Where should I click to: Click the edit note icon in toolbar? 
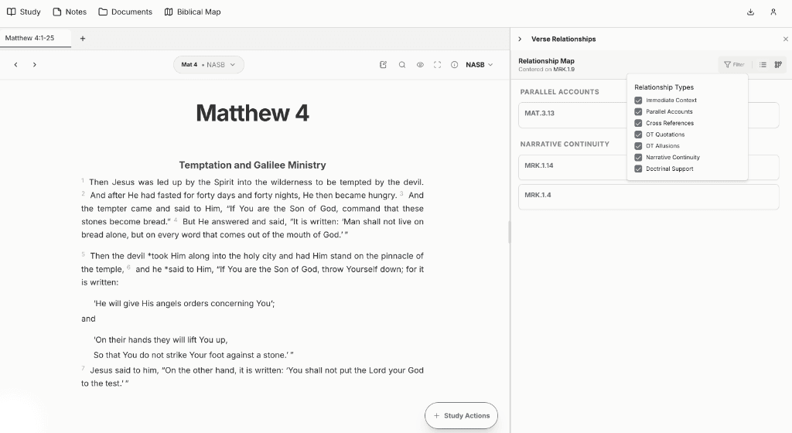coord(383,65)
